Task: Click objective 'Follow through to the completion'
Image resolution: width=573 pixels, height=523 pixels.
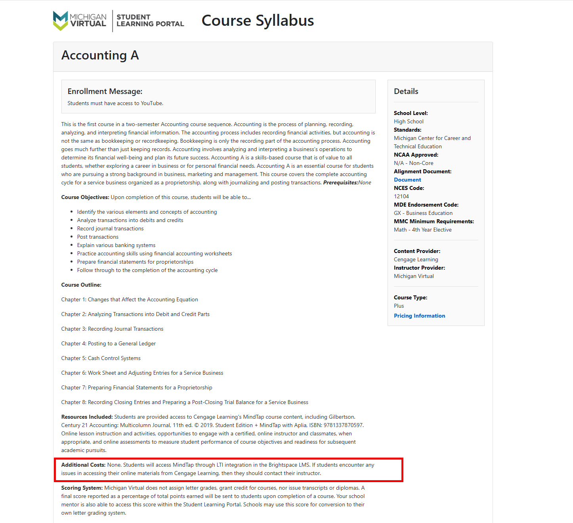Action: 147,270
